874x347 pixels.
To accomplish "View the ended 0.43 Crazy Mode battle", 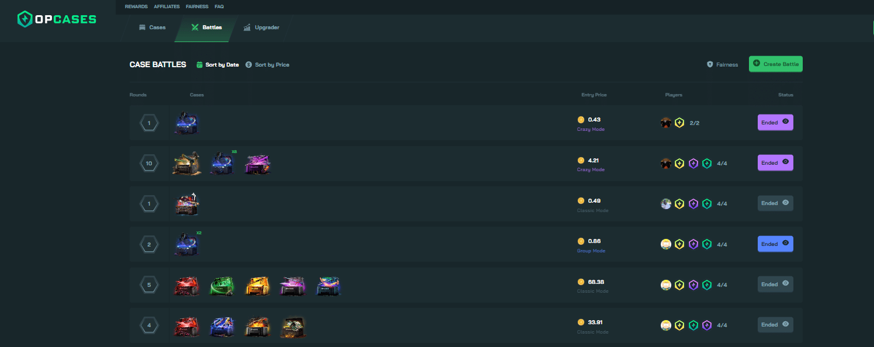I will [775, 123].
